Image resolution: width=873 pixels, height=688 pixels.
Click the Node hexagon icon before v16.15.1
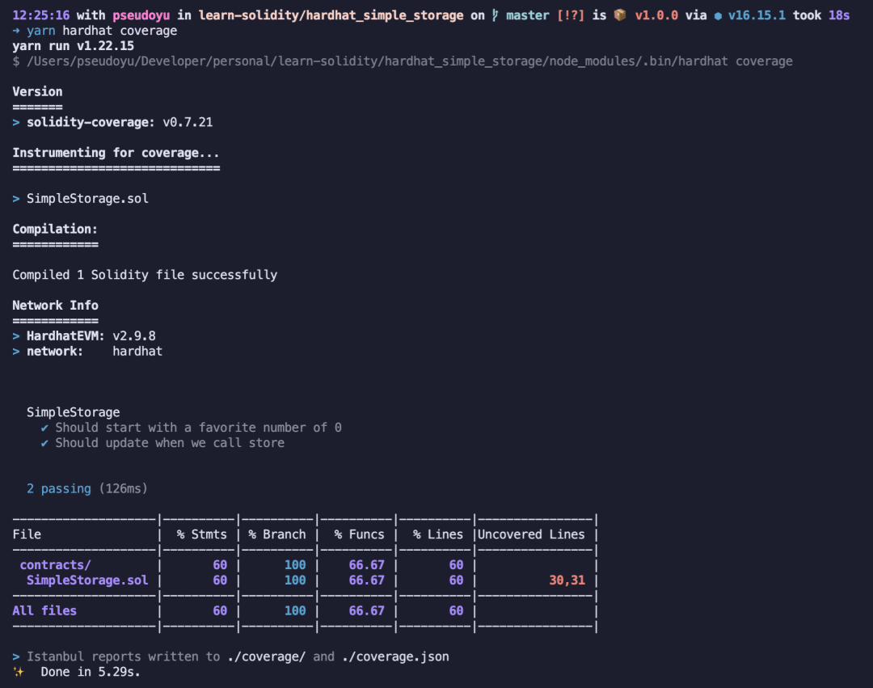pos(718,16)
